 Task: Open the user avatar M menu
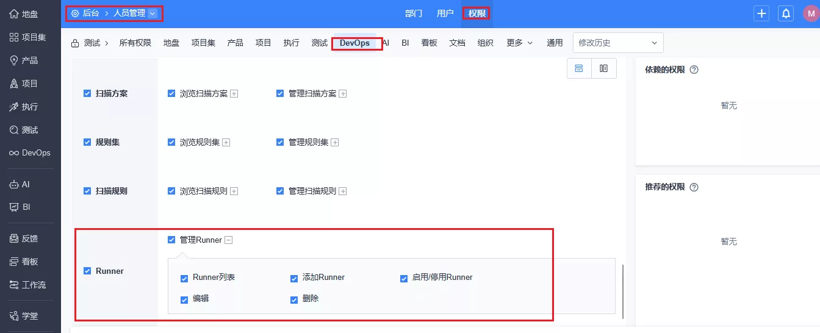[x=810, y=13]
